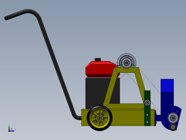This screenshot has height=140, width=186.
Task: Select the black engine block body
Action: click(97, 92)
